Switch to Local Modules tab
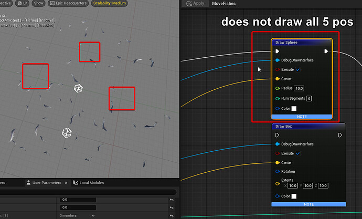This screenshot has width=362, height=219. tap(89, 183)
